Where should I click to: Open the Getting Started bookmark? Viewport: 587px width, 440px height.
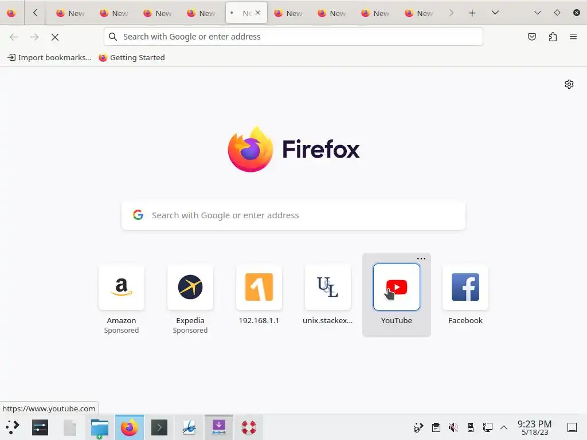click(132, 57)
